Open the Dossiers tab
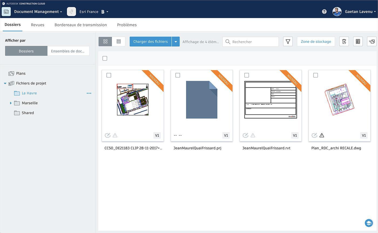This screenshot has height=233, width=378. [12, 24]
